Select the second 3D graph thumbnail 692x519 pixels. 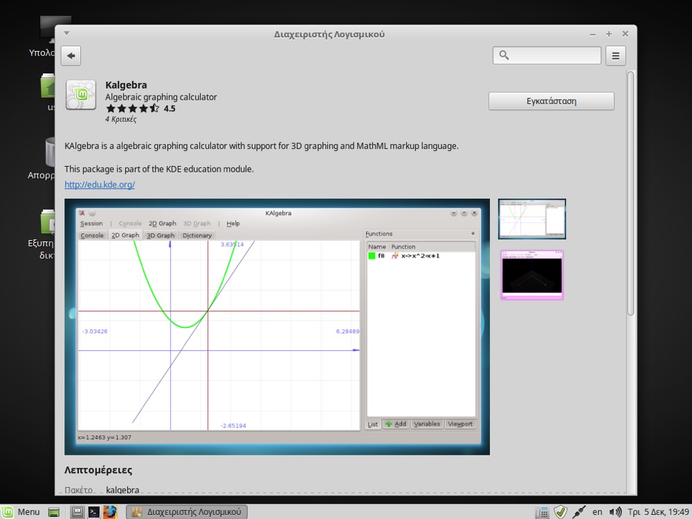(x=531, y=275)
